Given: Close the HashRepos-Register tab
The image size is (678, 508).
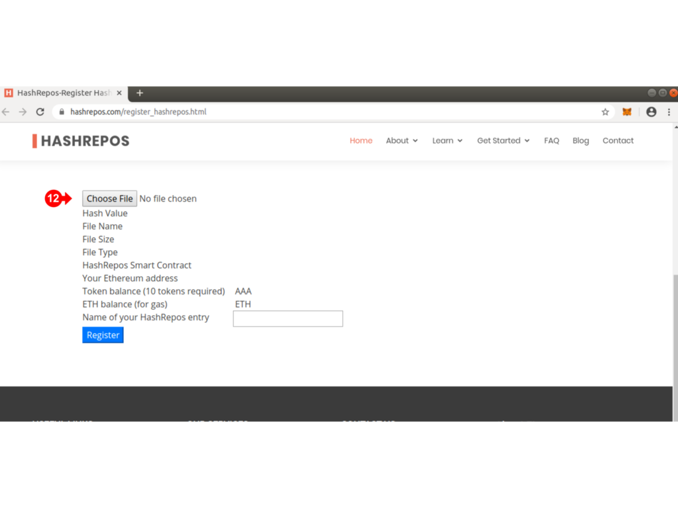Looking at the screenshot, I should point(119,93).
